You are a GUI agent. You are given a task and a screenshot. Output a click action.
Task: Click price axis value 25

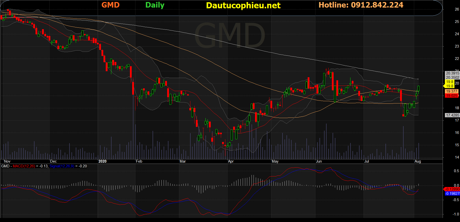(457, 22)
